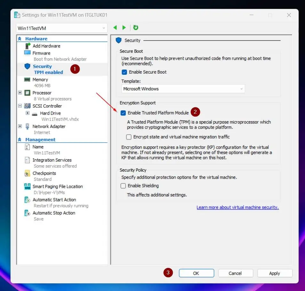Expand the Processor tree node

[x=20, y=93]
